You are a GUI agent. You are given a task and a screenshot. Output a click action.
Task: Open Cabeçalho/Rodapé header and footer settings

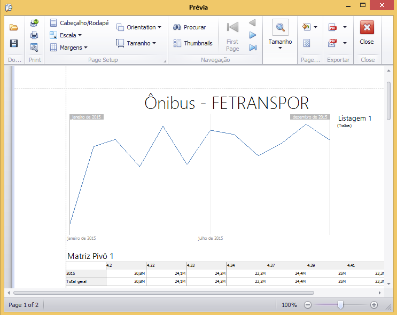(x=79, y=23)
